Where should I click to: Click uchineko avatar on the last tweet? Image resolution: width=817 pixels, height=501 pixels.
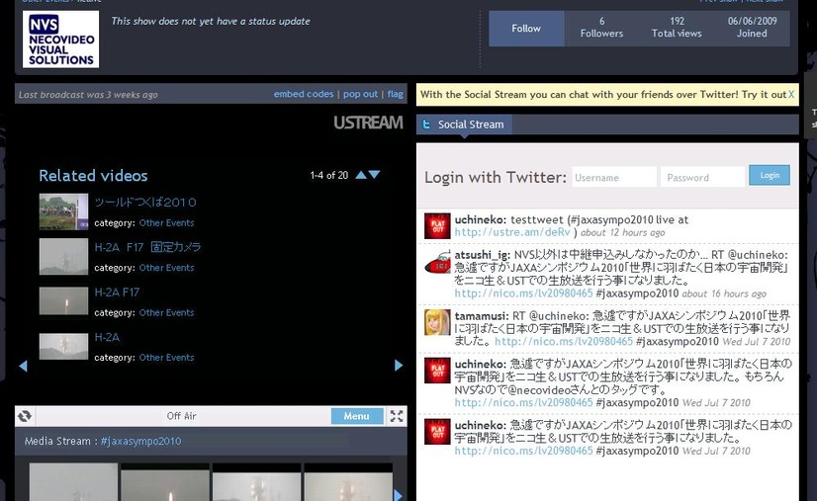pos(437,431)
